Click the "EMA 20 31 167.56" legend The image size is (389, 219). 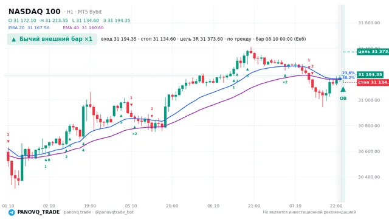coord(29,28)
